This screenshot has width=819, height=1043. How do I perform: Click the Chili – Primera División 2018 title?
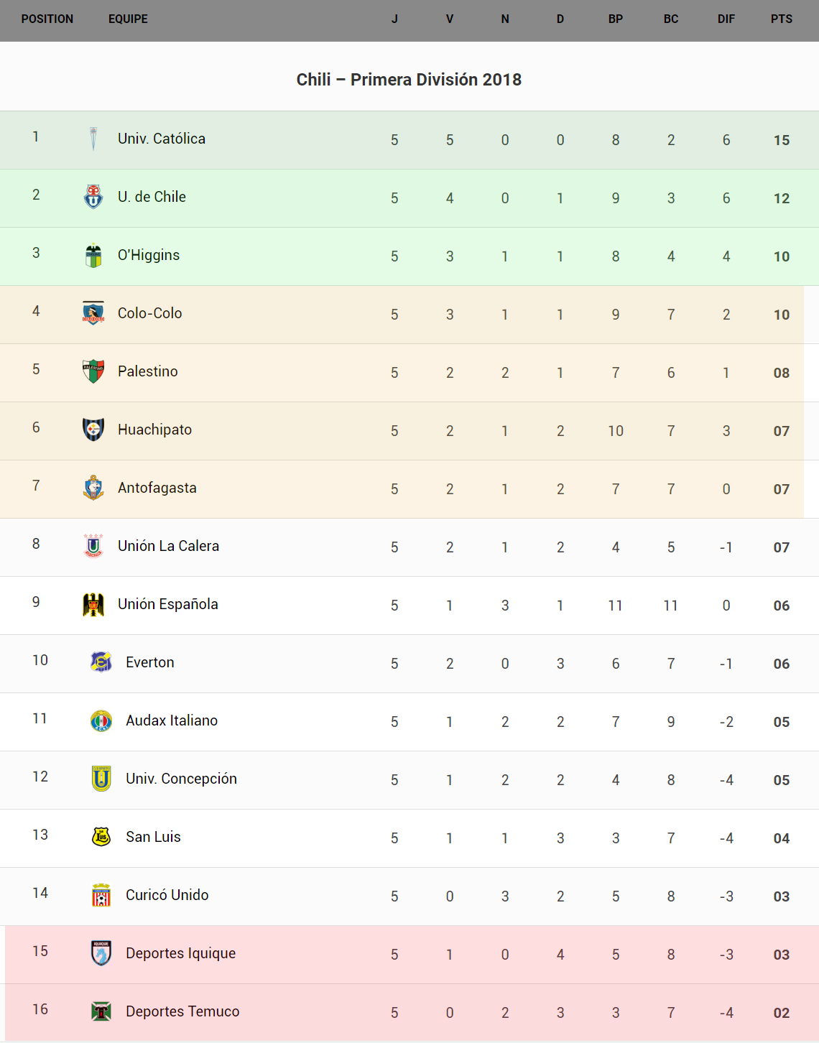(x=409, y=80)
